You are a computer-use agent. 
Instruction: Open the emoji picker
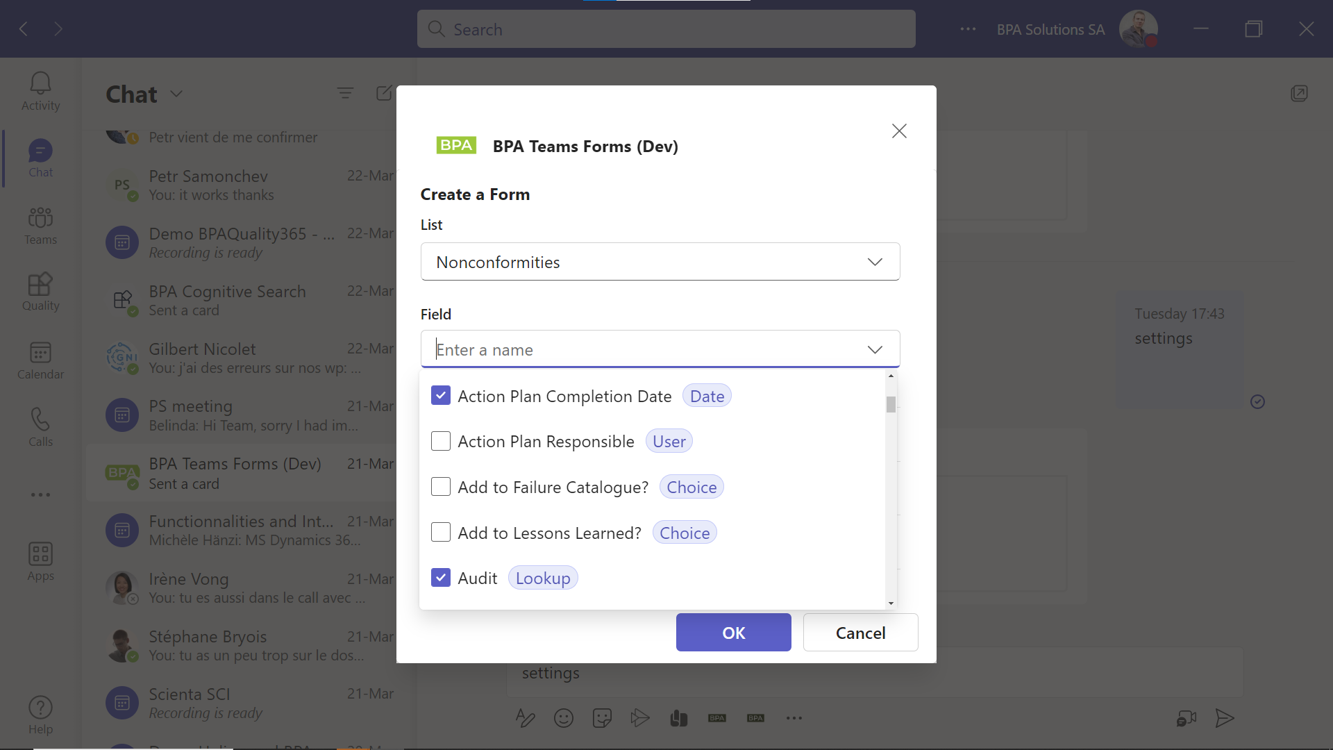[x=563, y=718]
